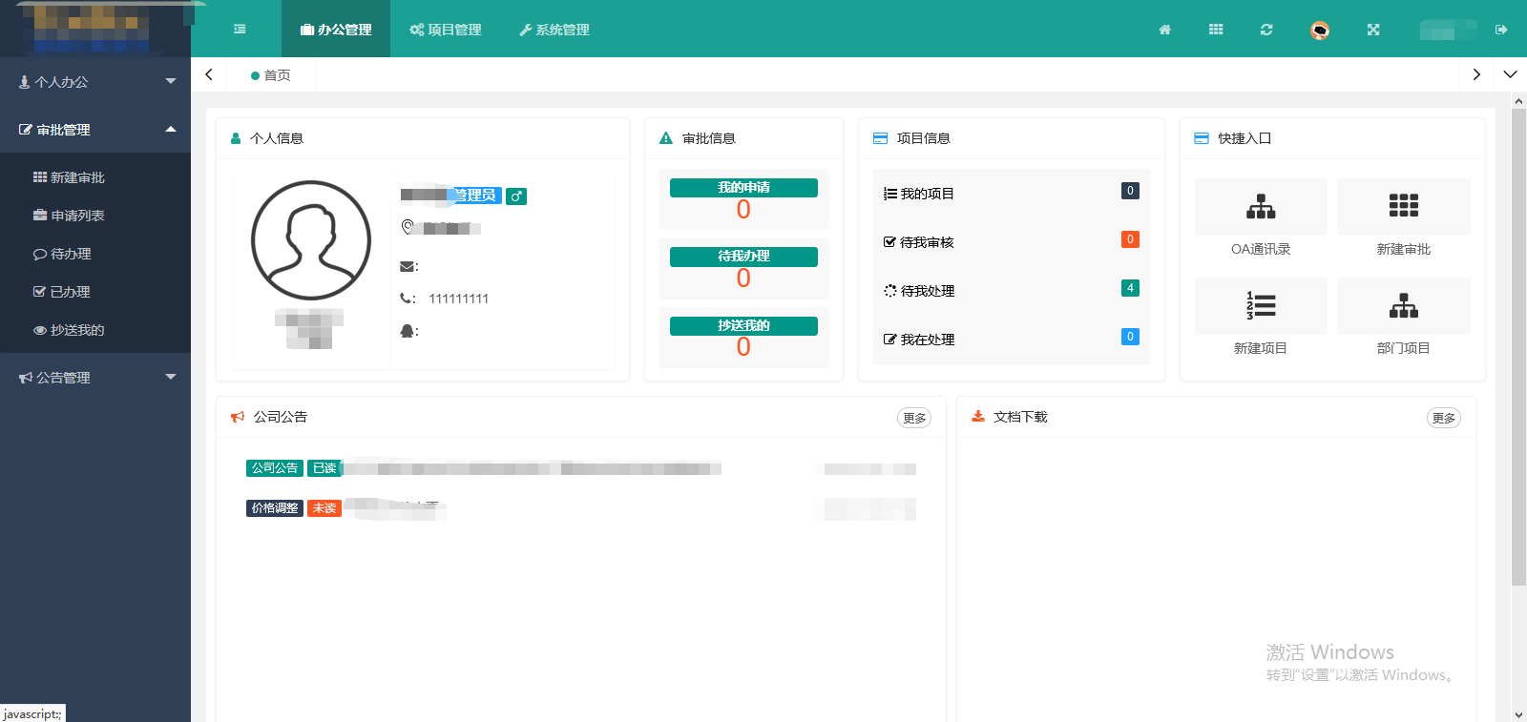This screenshot has width=1527, height=722.
Task: Expand the 个人办公 sidebar menu
Action: point(95,82)
